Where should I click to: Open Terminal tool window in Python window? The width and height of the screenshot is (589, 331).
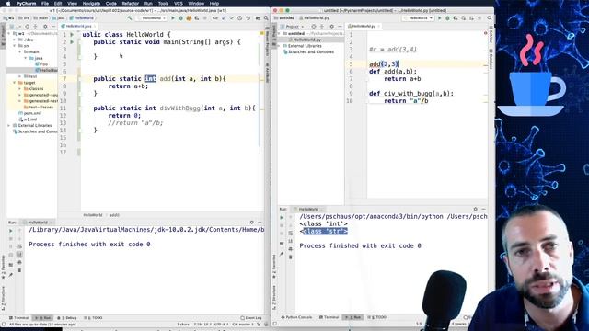(329, 317)
